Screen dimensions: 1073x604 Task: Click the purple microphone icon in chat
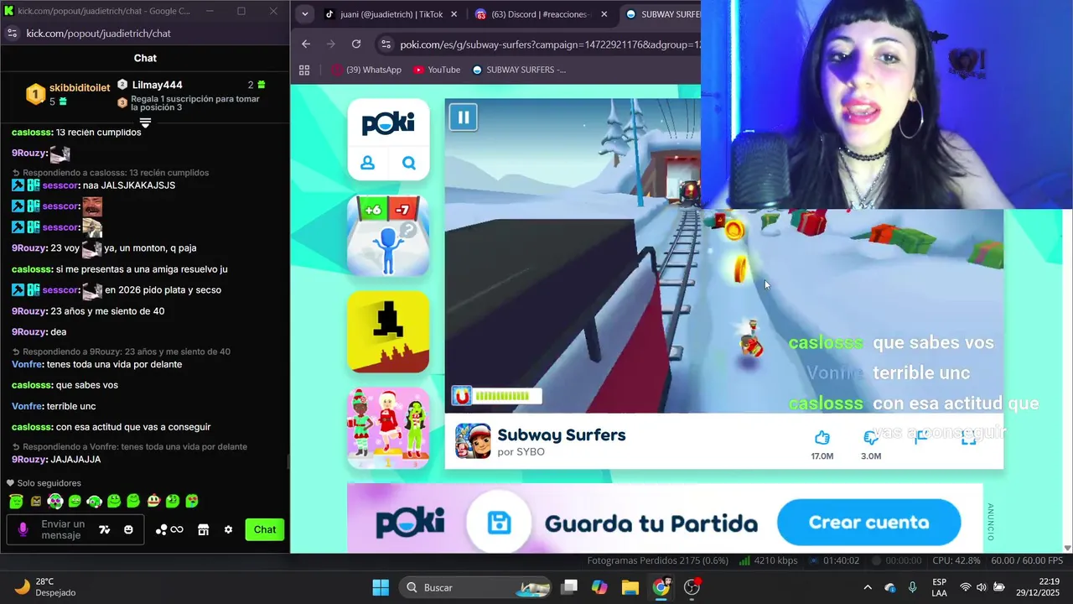[23, 529]
